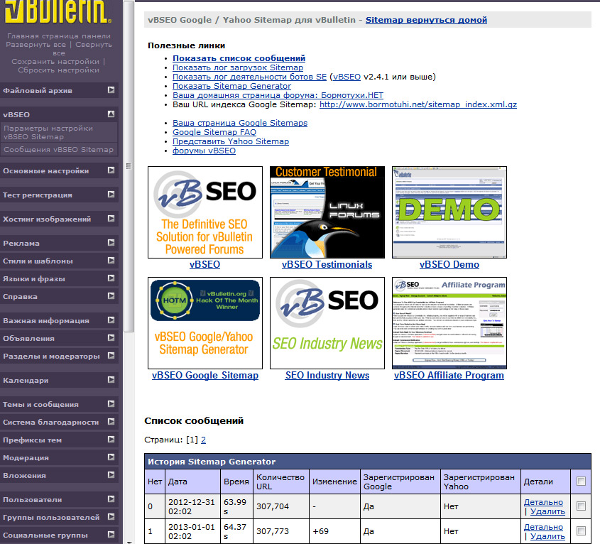Screen dimensions: 600x544
Task: Click Сохранить настройки in sidebar
Action: (x=55, y=62)
